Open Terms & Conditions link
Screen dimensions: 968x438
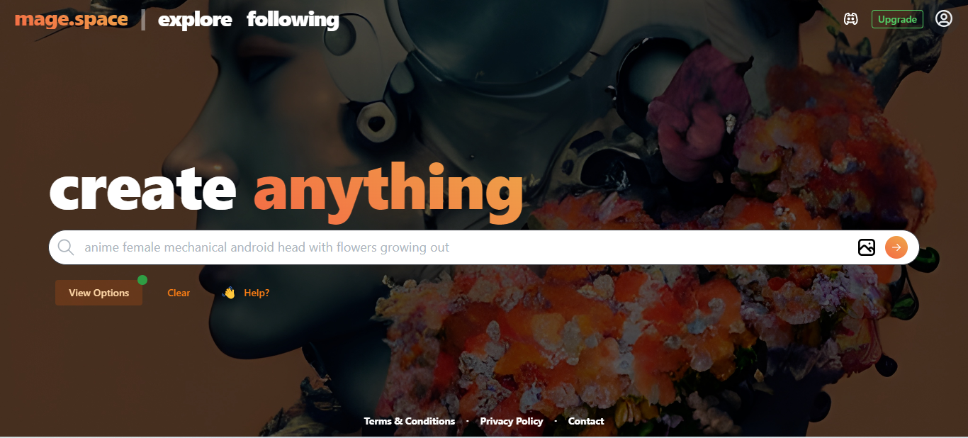click(410, 421)
